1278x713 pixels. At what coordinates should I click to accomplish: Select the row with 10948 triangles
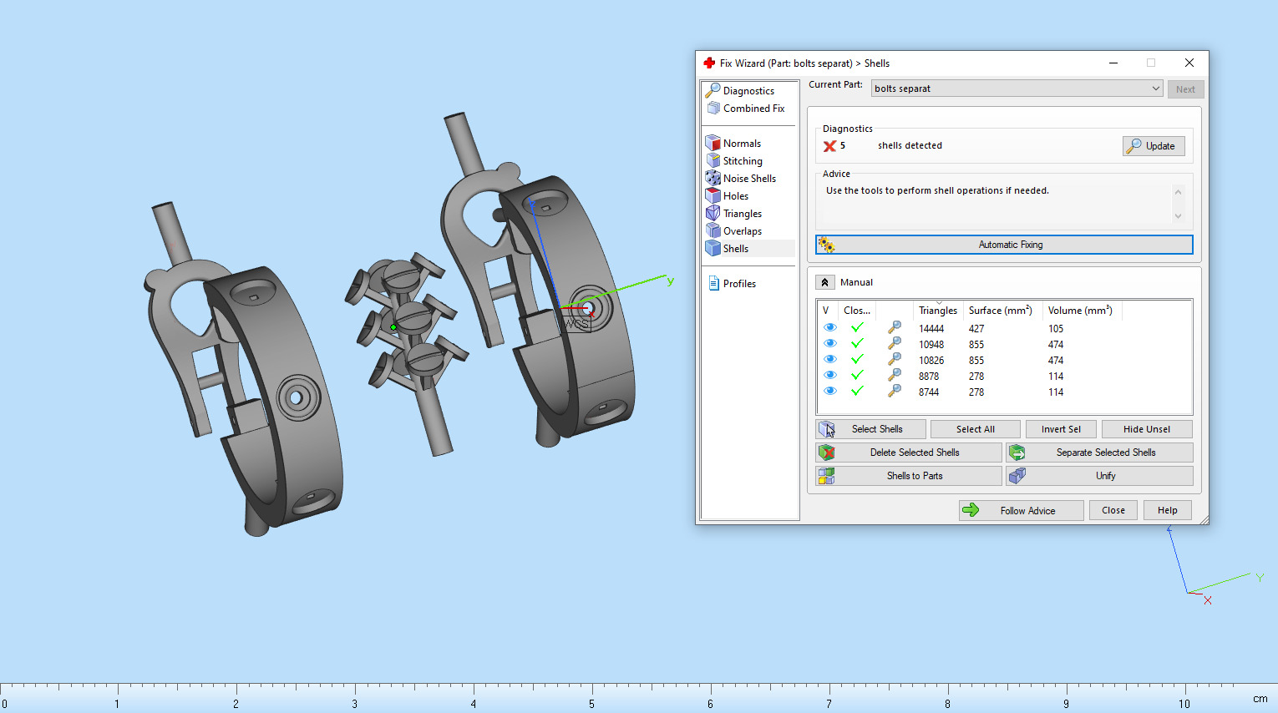[1004, 344]
